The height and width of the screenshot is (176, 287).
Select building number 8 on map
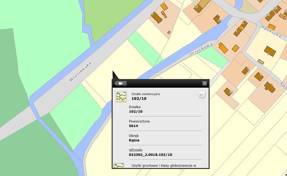156,17
